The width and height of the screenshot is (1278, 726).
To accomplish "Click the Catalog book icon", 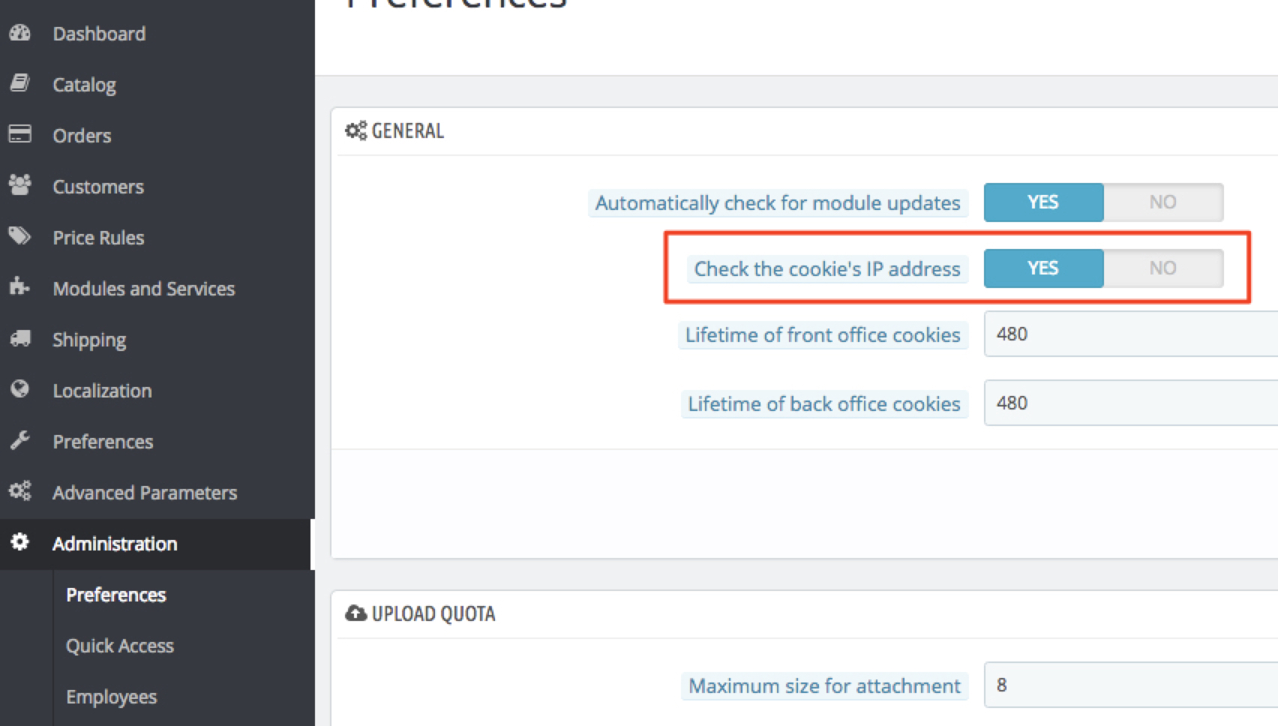I will 20,83.
